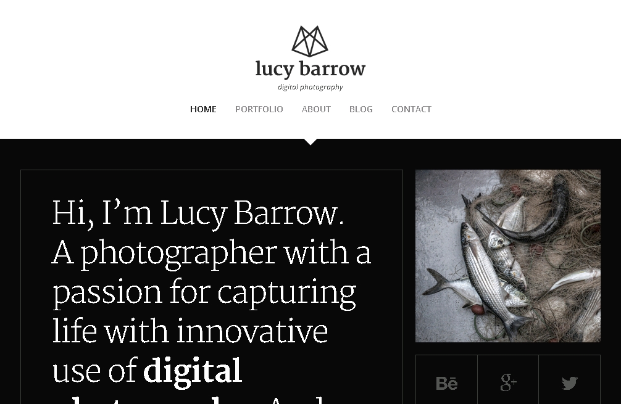Click the 'A photographer with a' text line
The height and width of the screenshot is (404, 621).
click(x=212, y=254)
